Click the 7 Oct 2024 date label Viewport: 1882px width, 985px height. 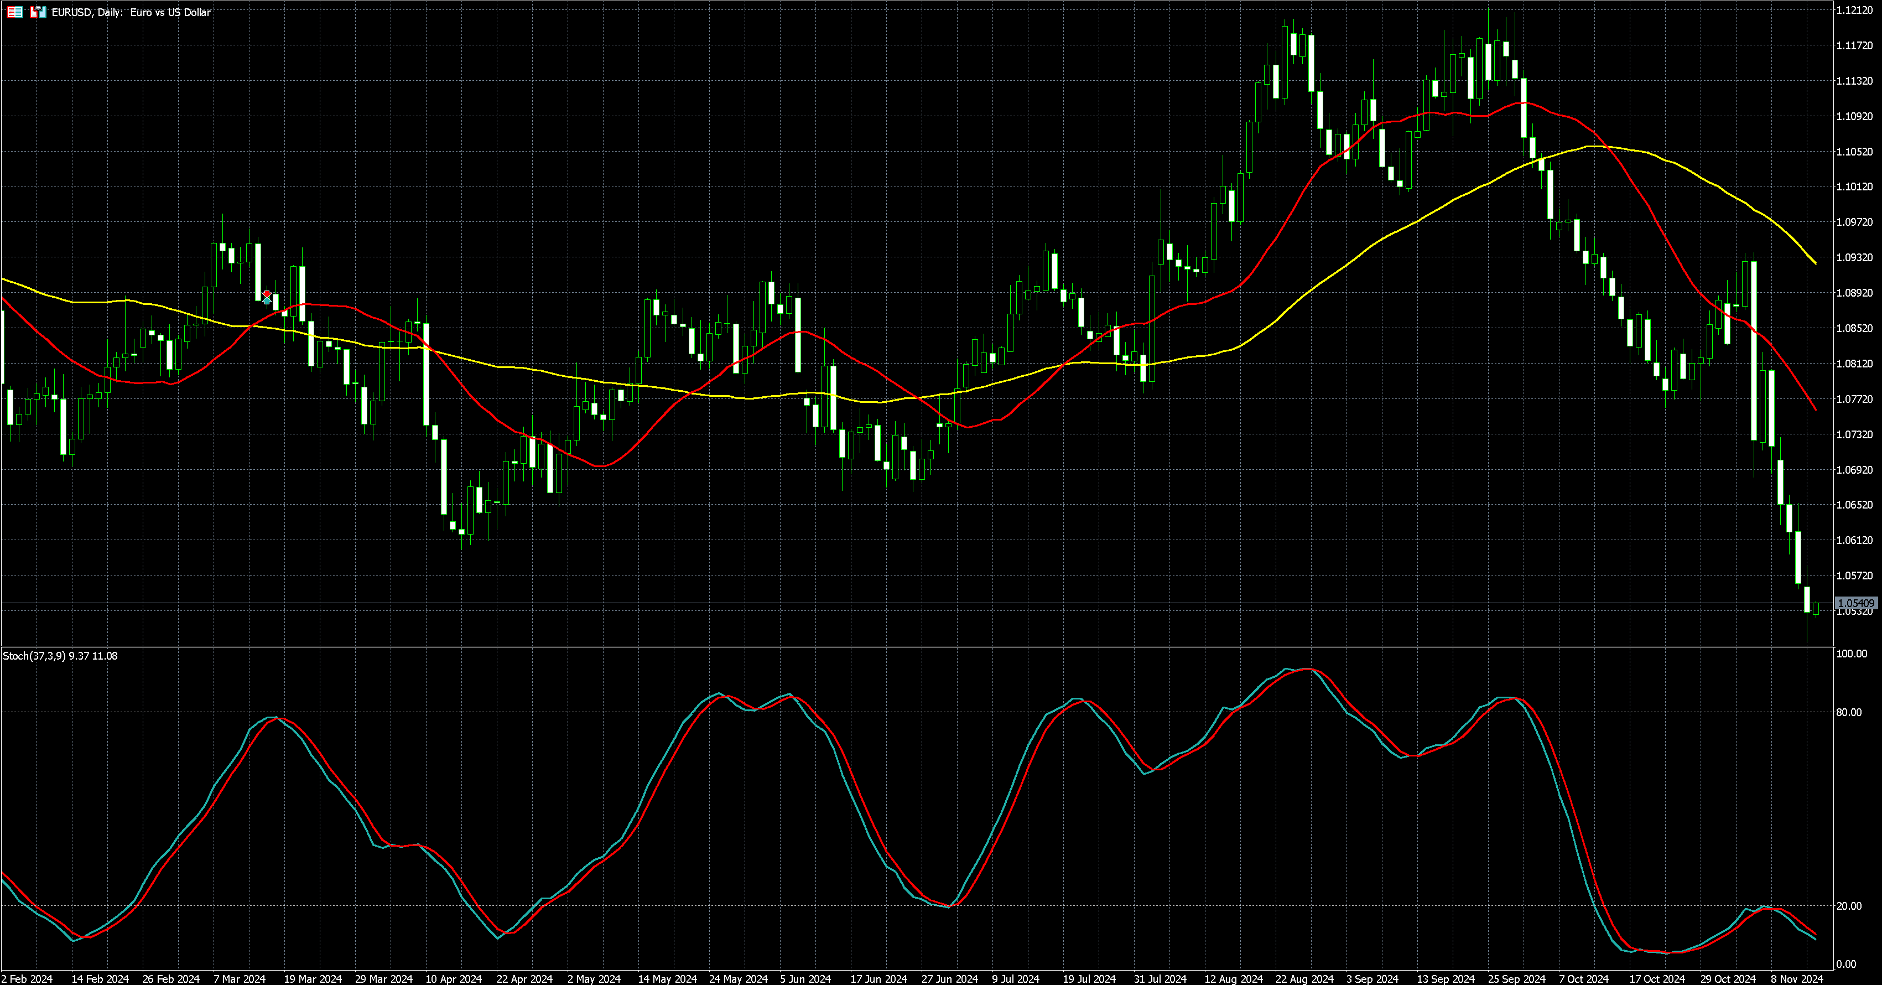[x=1584, y=978]
